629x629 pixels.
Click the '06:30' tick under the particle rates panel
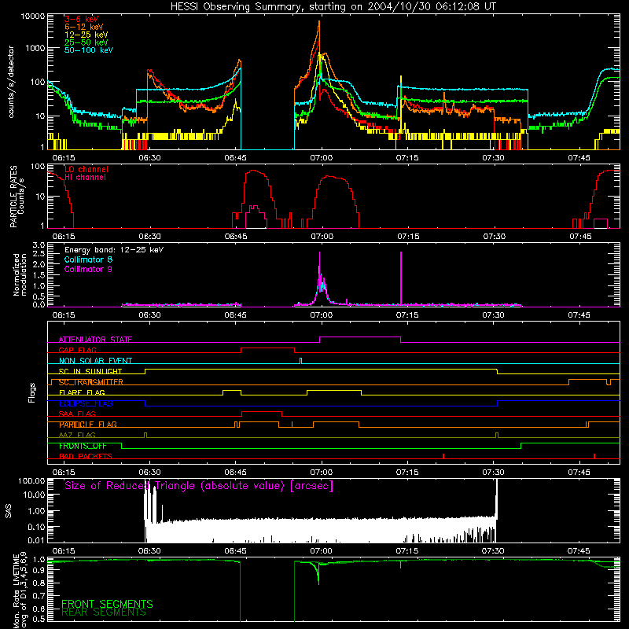149,237
